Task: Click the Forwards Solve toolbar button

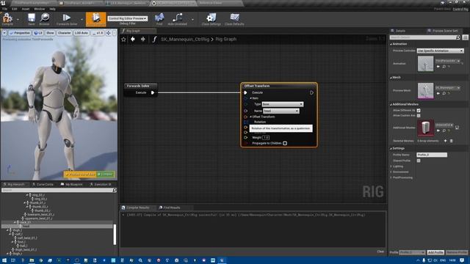Action: [67, 18]
